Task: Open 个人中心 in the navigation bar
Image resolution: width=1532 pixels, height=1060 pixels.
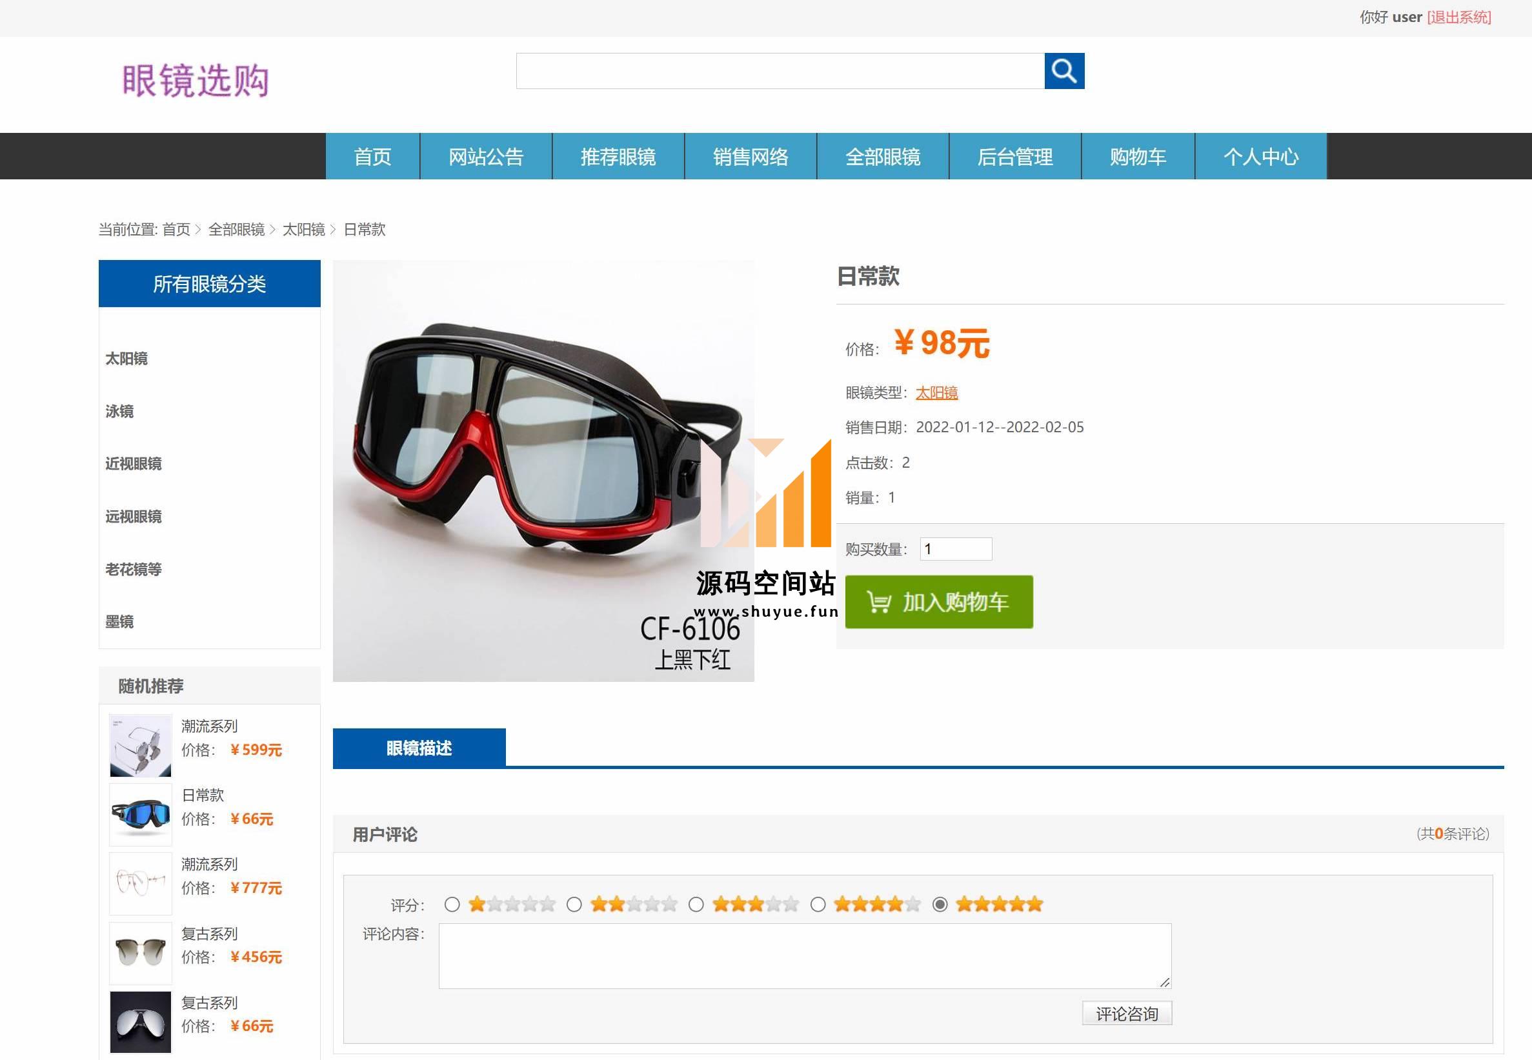Action: tap(1261, 157)
